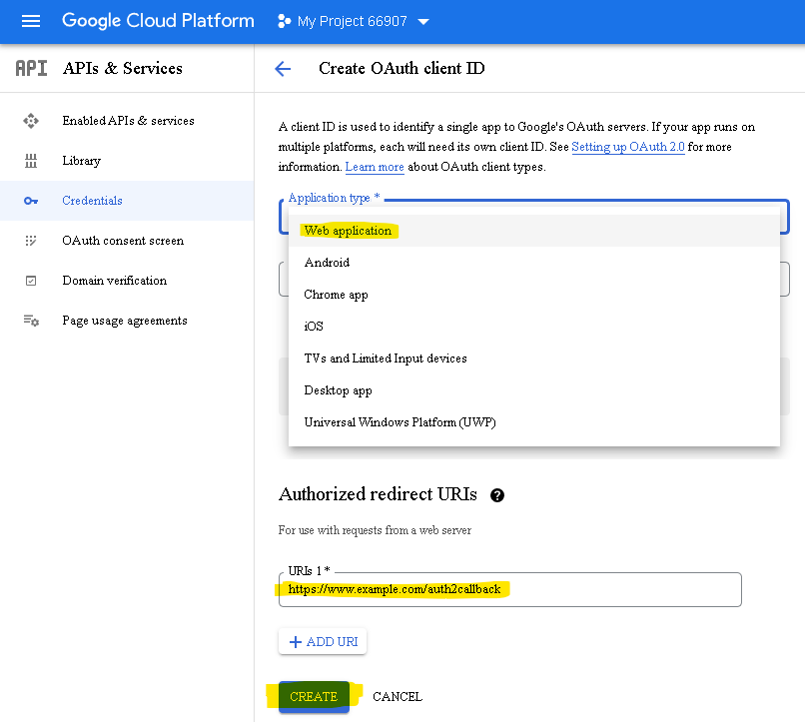
Task: Select Android application type
Action: click(x=534, y=263)
